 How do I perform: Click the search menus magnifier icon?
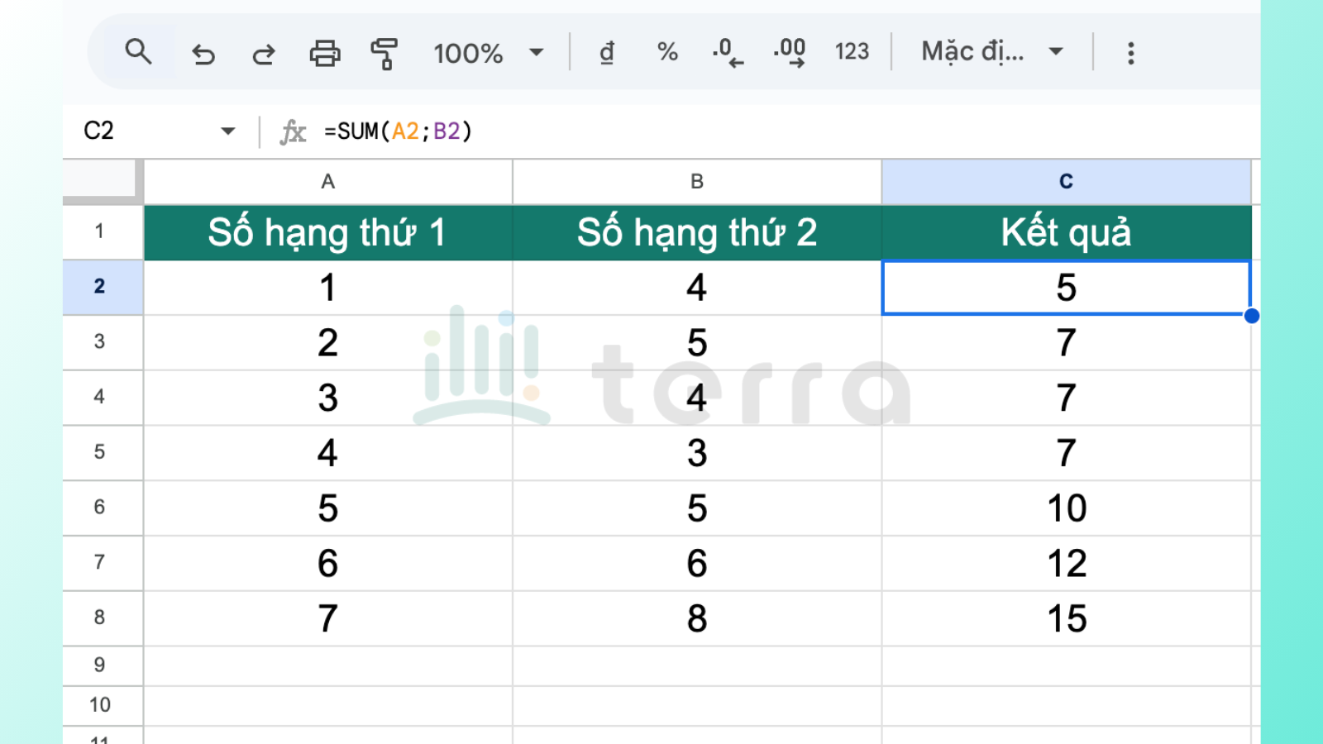tap(138, 52)
